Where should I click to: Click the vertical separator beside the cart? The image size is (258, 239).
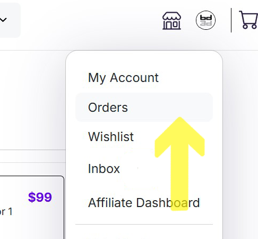click(231, 20)
